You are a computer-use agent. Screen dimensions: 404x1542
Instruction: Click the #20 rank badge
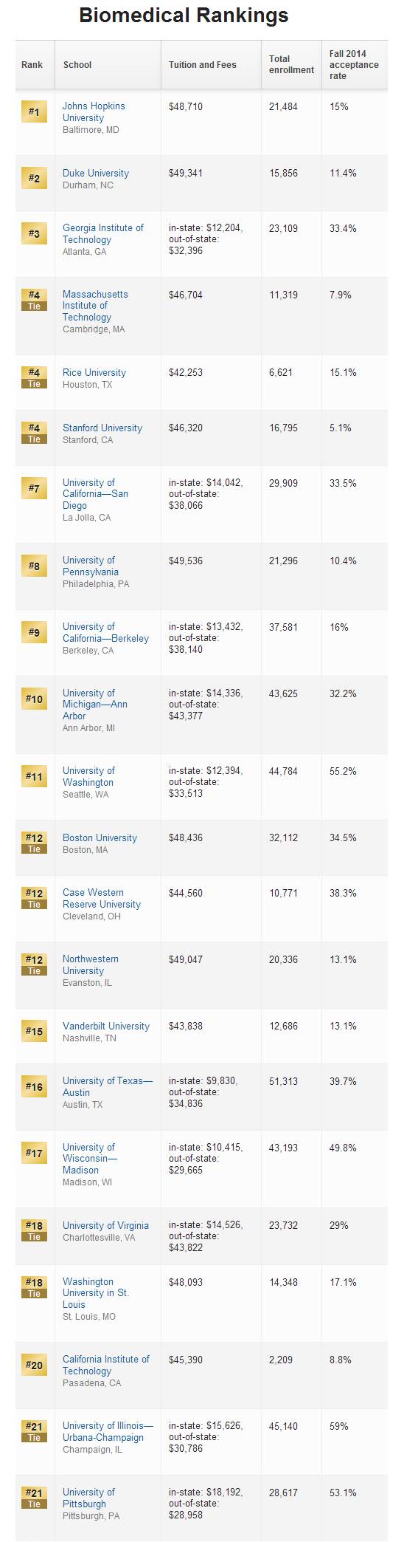34,1365
